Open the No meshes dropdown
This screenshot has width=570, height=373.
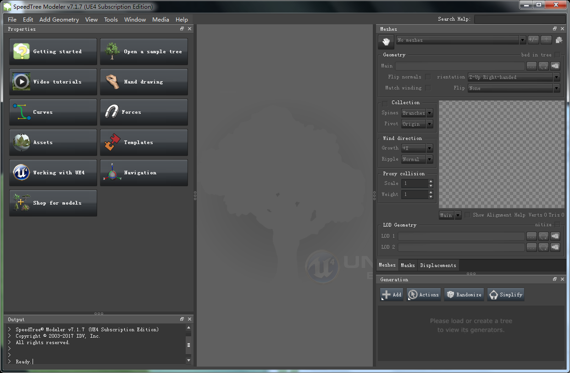(461, 40)
